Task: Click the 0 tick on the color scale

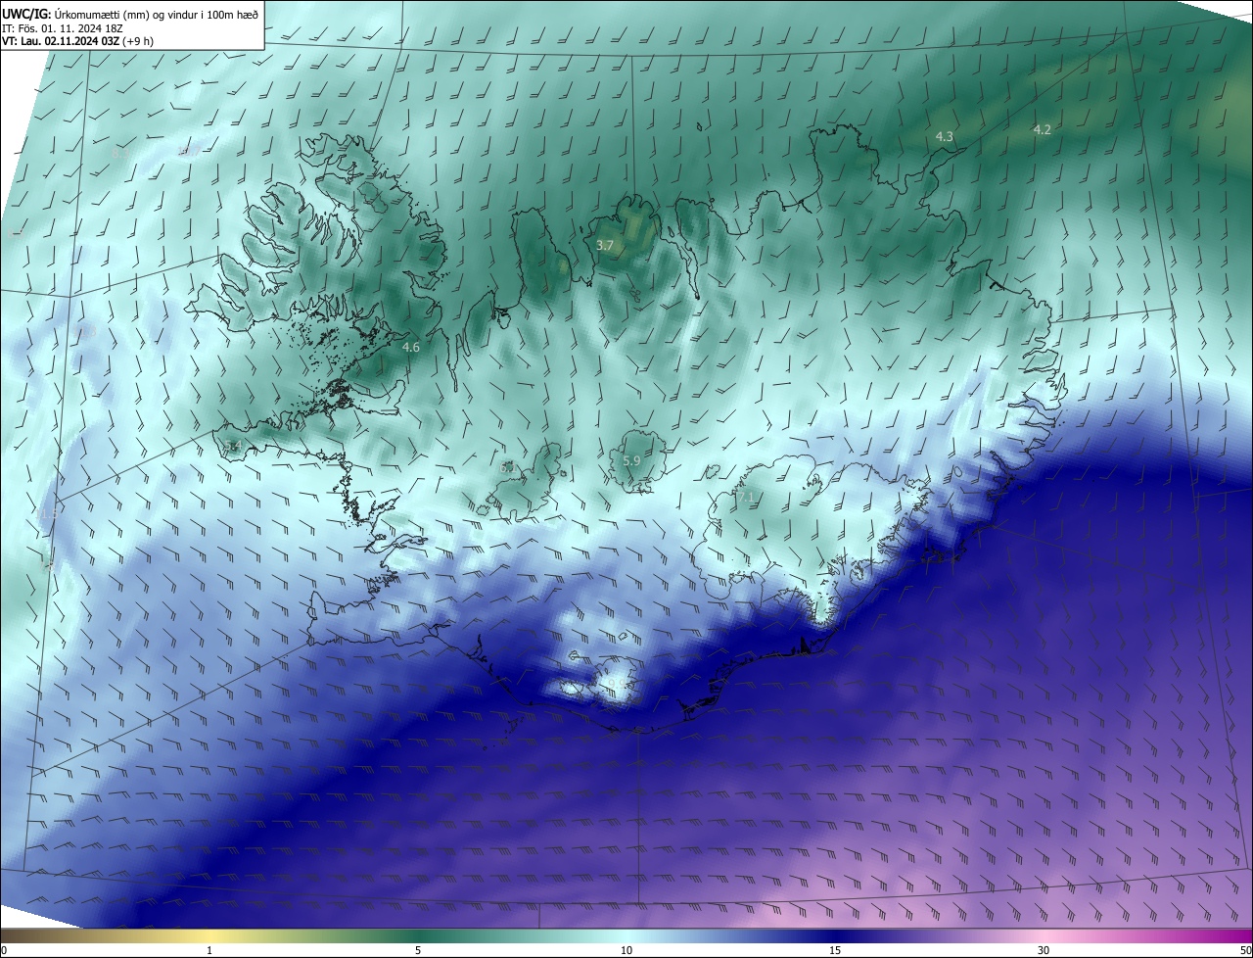Action: coord(4,950)
